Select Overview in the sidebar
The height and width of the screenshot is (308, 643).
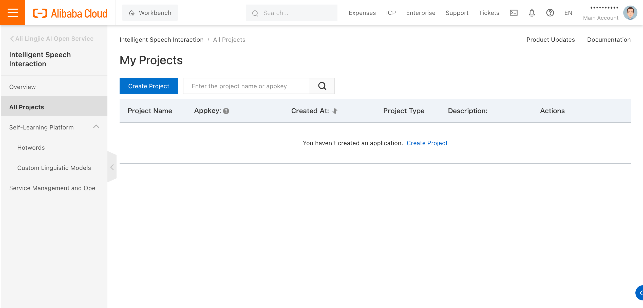coord(23,87)
